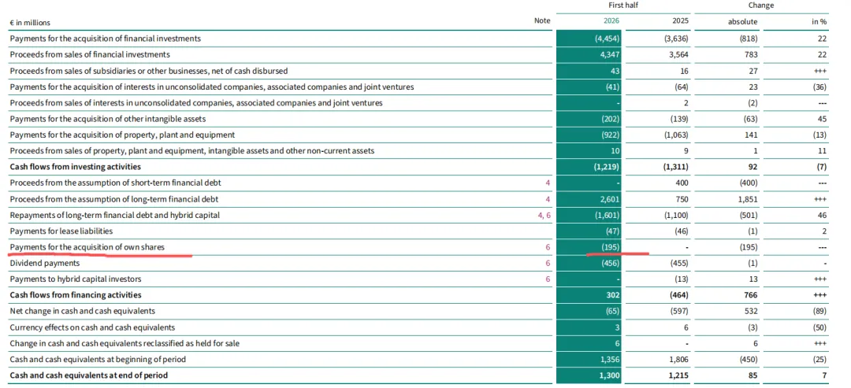The image size is (851, 388).
Task: Select the 302 financing activities value
Action: (613, 295)
